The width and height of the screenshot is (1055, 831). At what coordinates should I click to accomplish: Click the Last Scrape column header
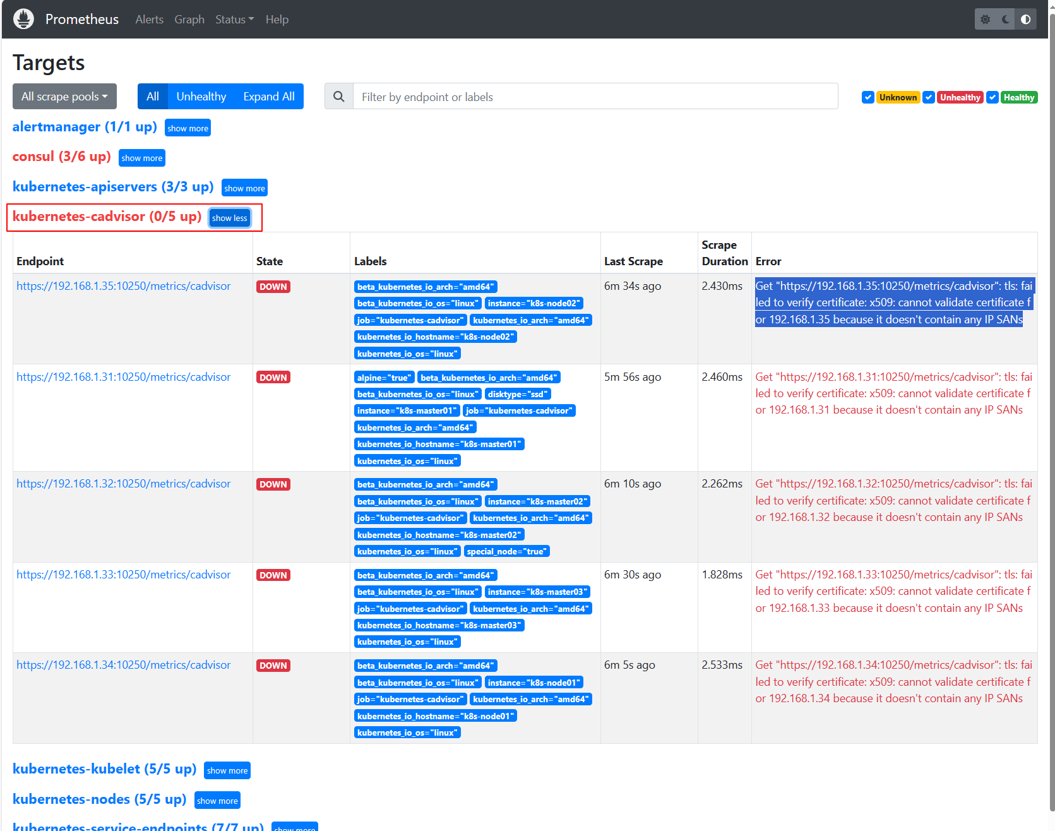633,261
